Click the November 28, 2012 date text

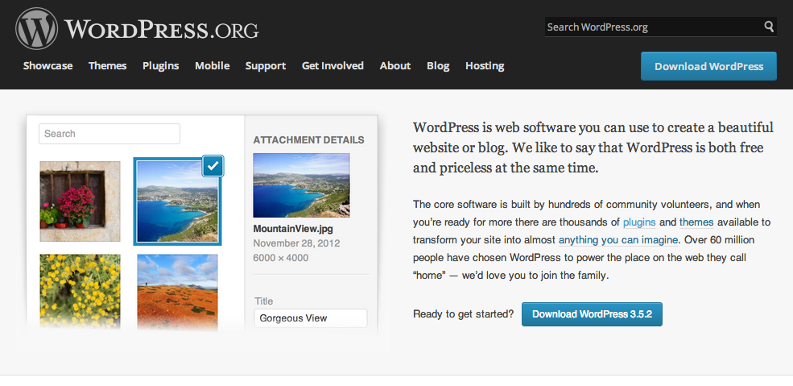click(296, 243)
